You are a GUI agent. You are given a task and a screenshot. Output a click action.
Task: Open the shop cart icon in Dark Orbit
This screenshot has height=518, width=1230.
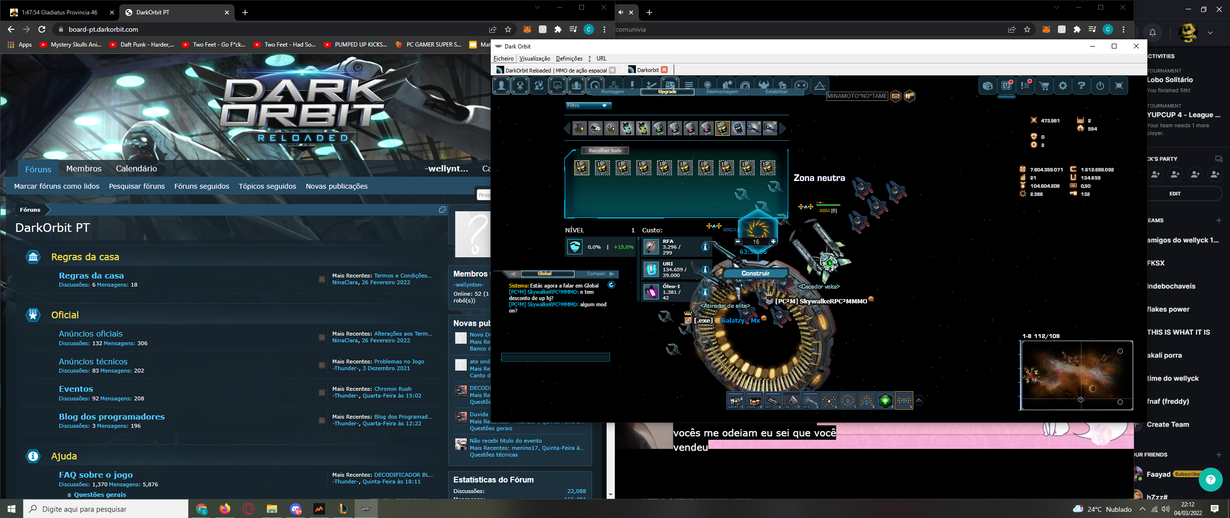[1044, 86]
